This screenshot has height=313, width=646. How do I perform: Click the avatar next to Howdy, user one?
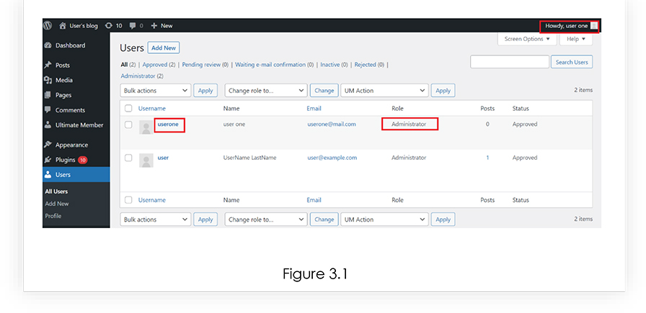click(593, 25)
